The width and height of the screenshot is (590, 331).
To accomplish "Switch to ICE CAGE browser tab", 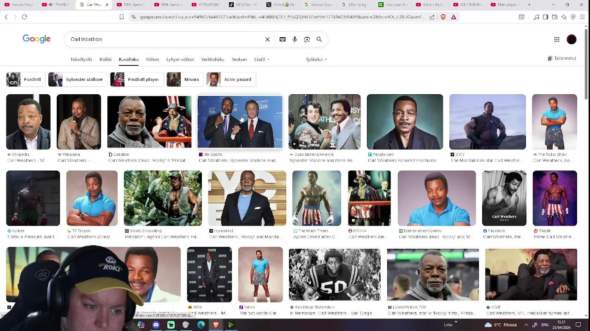I will (x=468, y=5).
